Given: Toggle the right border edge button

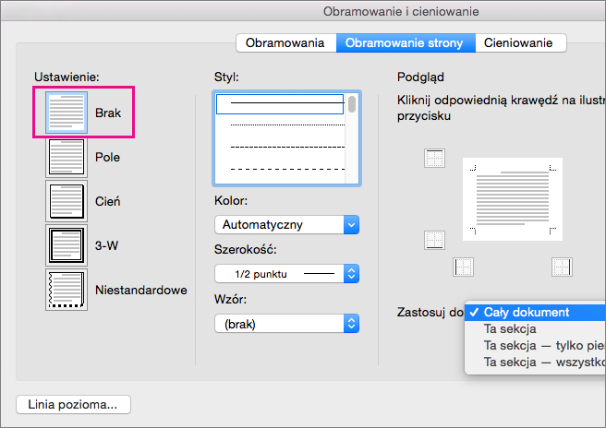Looking at the screenshot, I should coord(562,267).
